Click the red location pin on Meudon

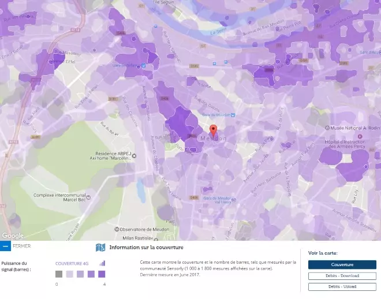pyautogui.click(x=212, y=130)
